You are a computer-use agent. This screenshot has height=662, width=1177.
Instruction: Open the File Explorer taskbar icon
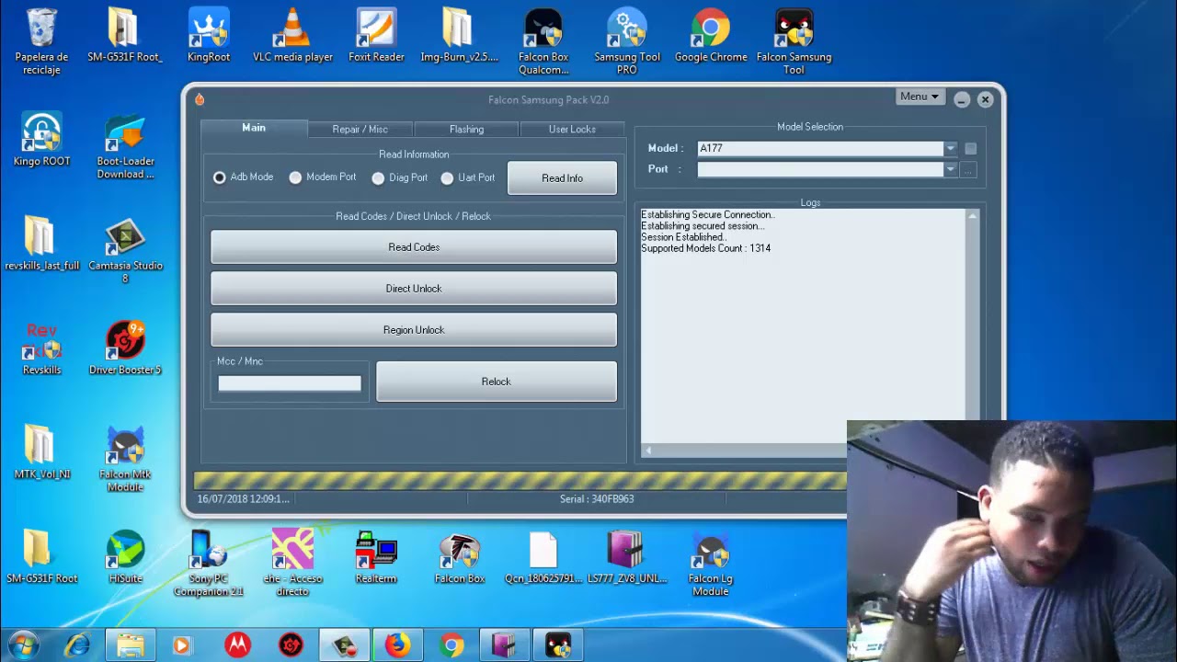[x=131, y=645]
